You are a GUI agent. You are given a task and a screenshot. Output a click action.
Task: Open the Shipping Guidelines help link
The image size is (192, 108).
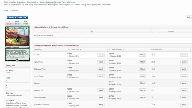click(46, 2)
